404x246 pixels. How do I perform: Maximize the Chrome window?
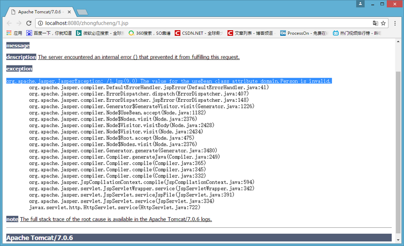[382, 4]
